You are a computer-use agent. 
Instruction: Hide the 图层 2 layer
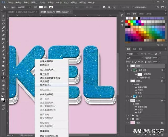pyautogui.click(x=128, y=66)
